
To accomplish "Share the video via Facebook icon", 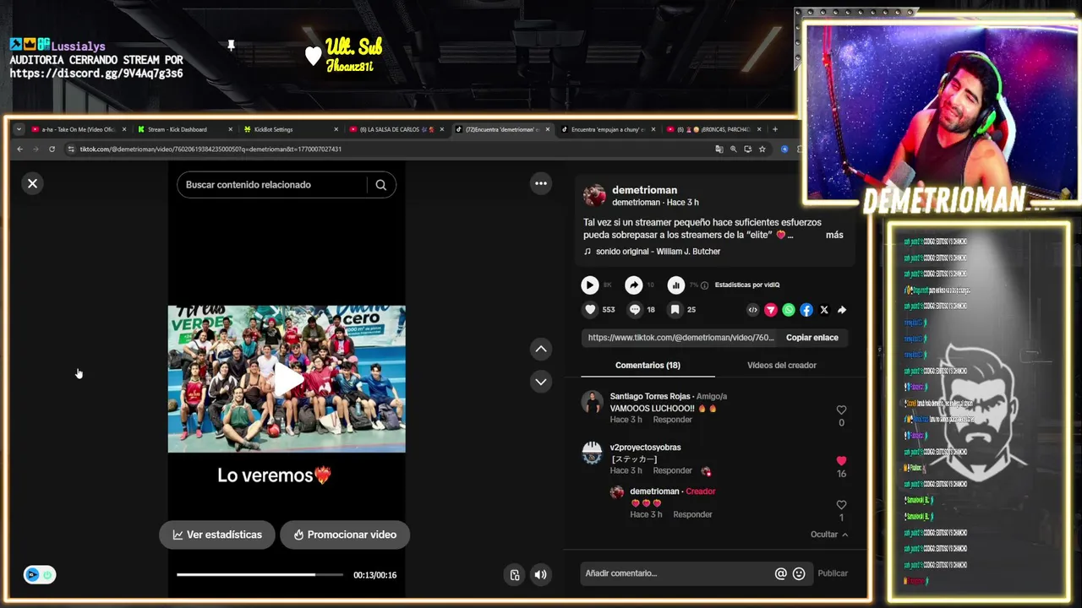I will 806,310.
